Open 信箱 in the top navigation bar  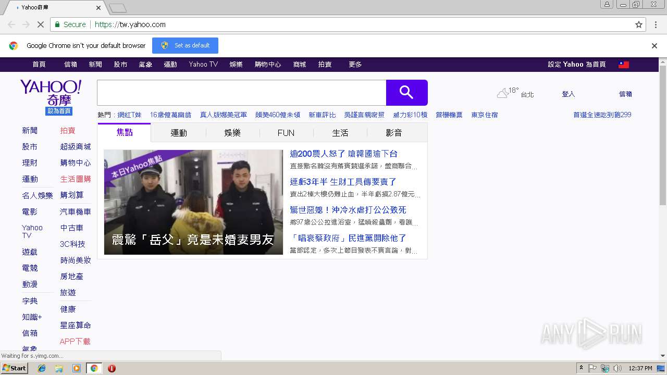click(70, 65)
